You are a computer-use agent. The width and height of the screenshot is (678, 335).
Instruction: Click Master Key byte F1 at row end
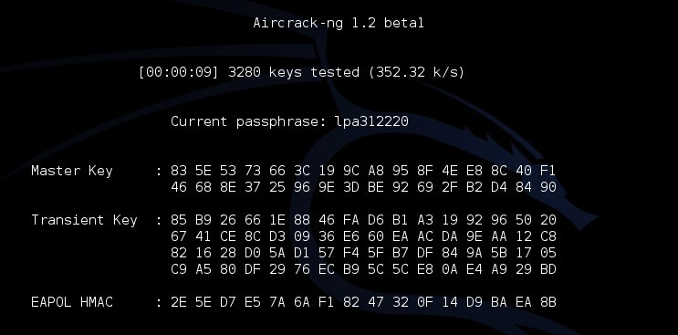(x=548, y=171)
